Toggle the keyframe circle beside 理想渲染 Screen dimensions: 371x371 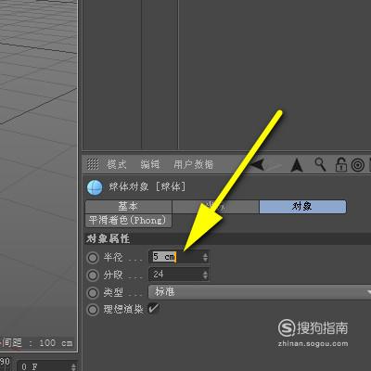(x=93, y=310)
